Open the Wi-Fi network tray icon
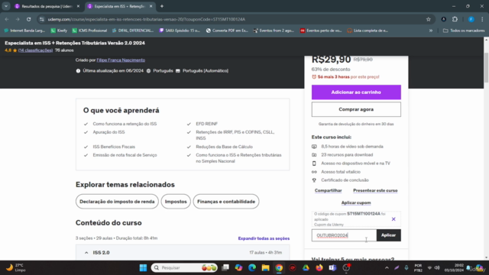This screenshot has height=275, width=489. tap(429, 268)
